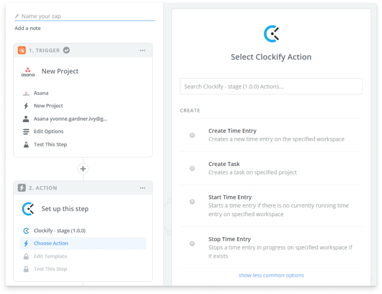Viewport: 382px width, 294px height.
Task: Click the person account icon
Action: point(26,119)
